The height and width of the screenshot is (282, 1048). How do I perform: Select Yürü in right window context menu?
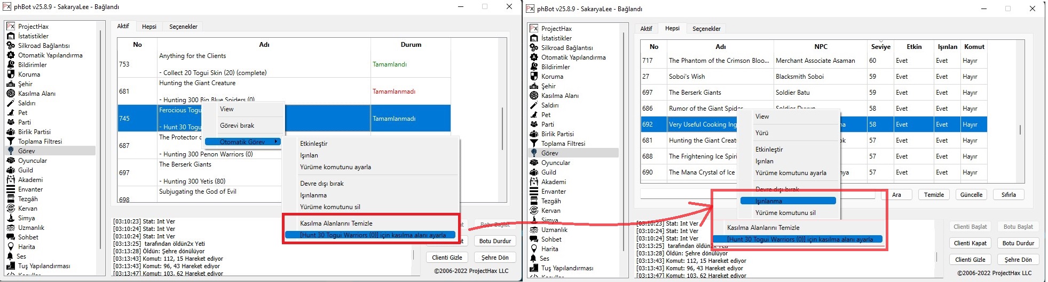coord(762,133)
